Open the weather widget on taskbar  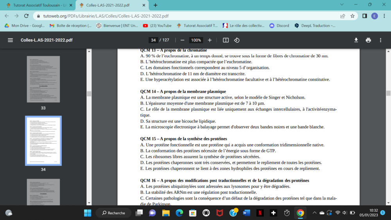(9, 213)
